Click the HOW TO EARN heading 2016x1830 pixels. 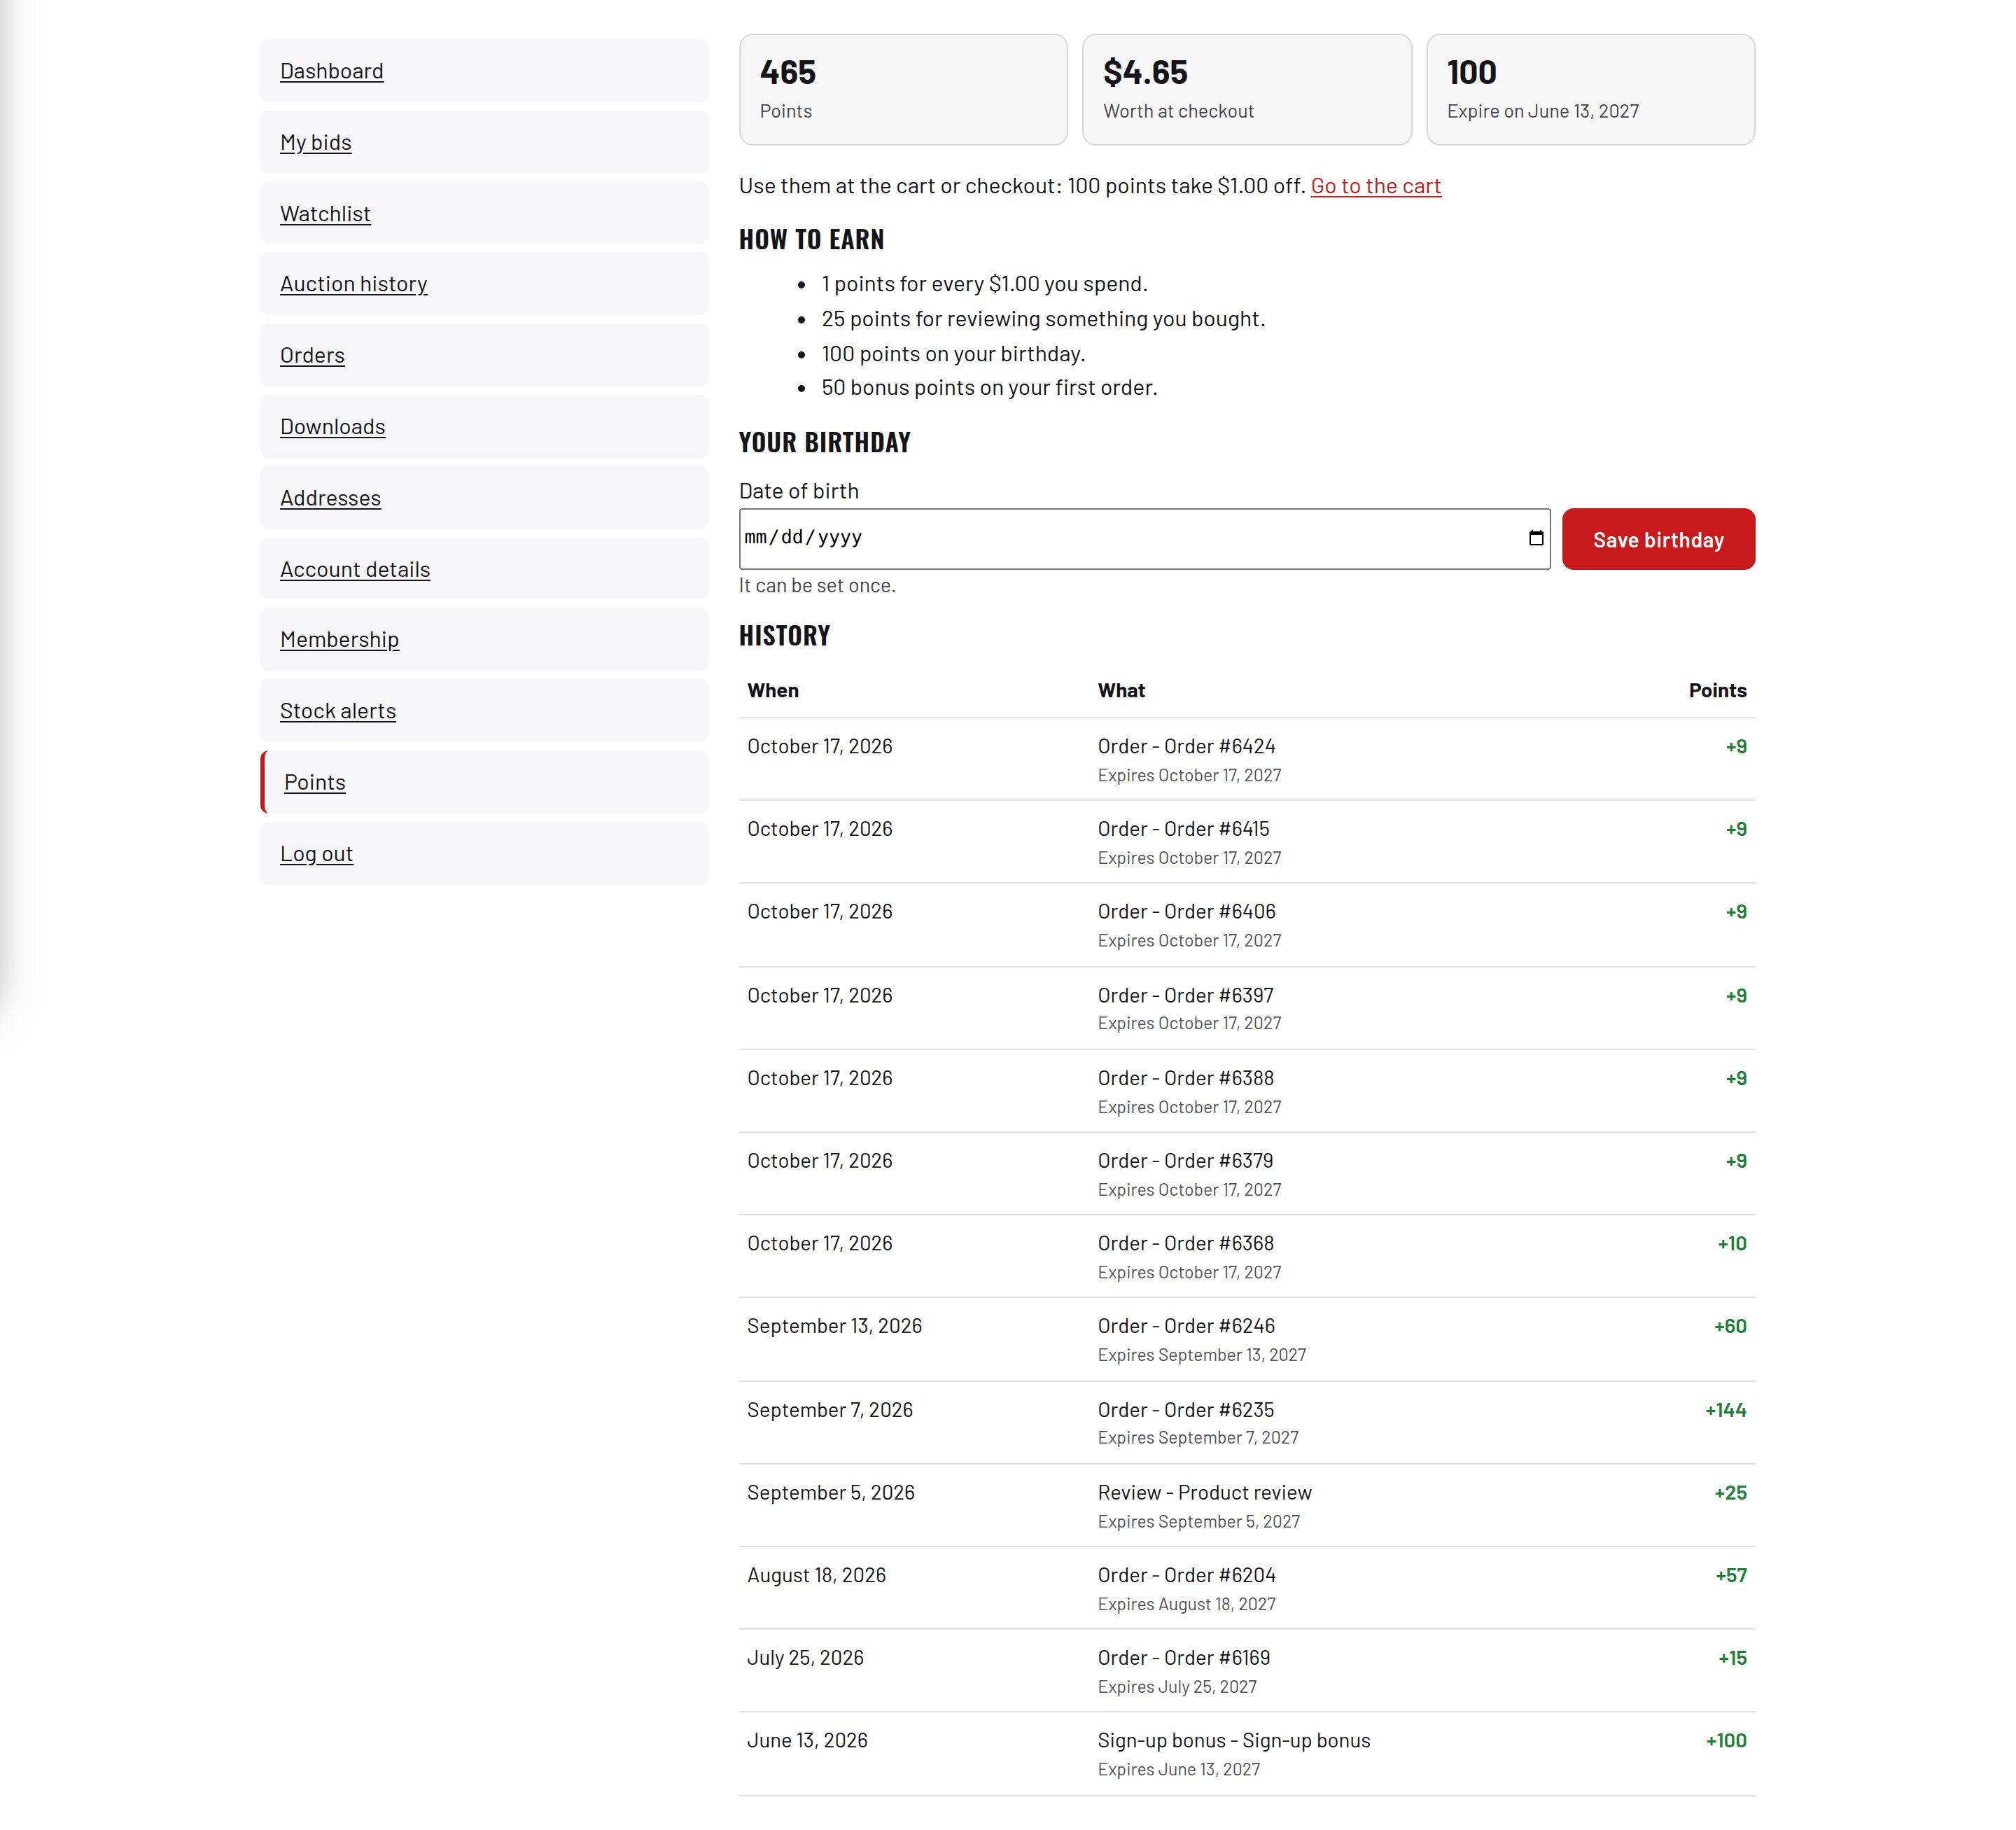811,240
